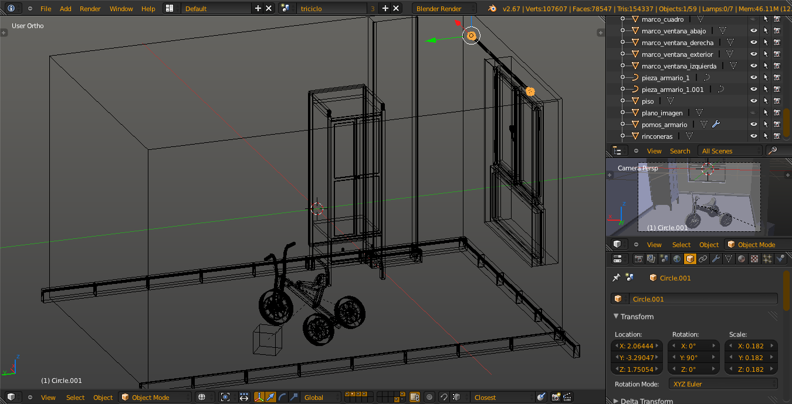Open the Scene properties tab
The width and height of the screenshot is (792, 404).
click(x=664, y=259)
